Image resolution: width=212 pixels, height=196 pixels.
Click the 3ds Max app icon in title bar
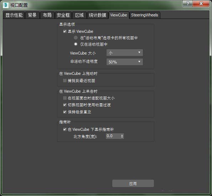[x=6, y=5]
